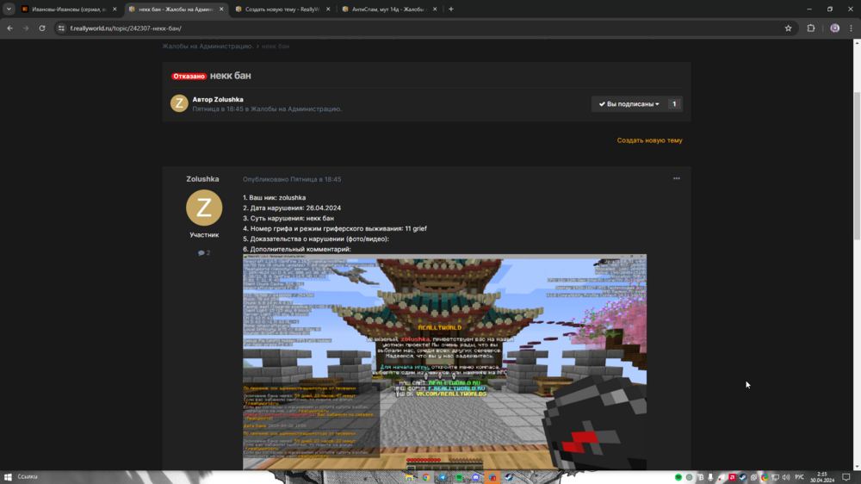Open the Chrome profile avatar
Image resolution: width=861 pixels, height=484 pixels.
834,28
